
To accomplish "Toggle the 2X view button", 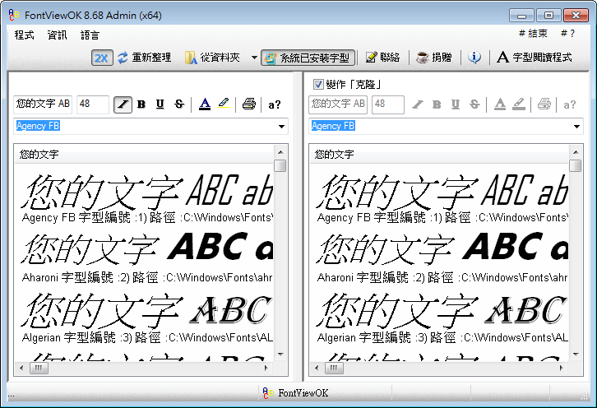I will pyautogui.click(x=102, y=58).
